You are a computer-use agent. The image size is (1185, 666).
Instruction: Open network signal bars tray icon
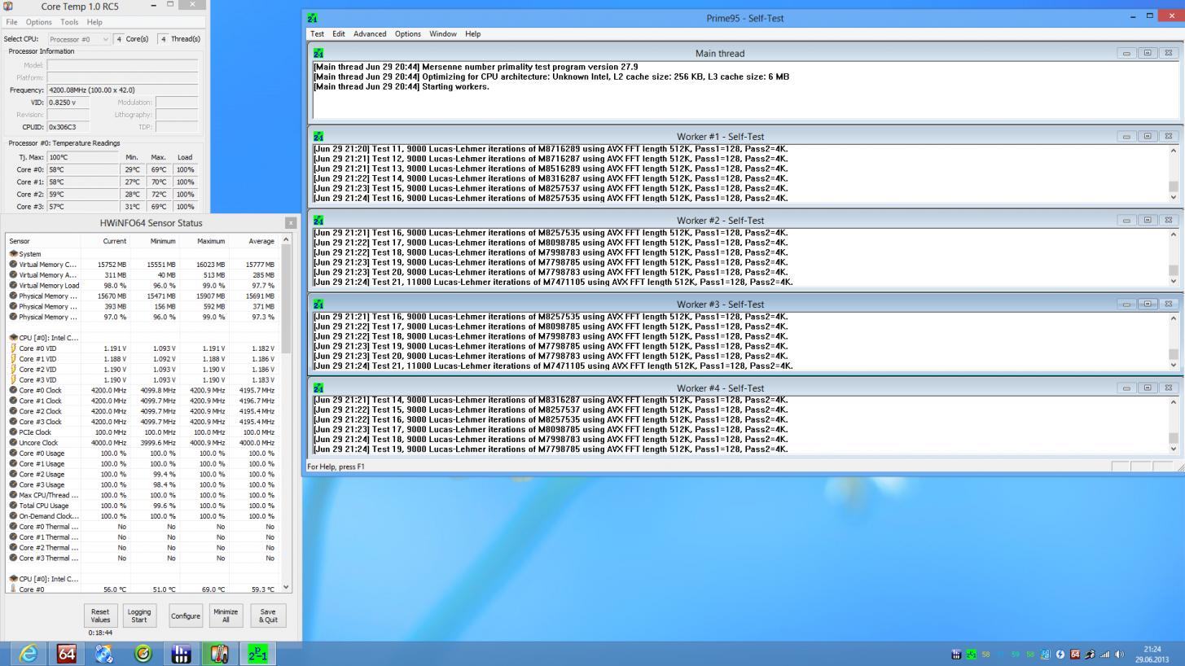[1105, 655]
